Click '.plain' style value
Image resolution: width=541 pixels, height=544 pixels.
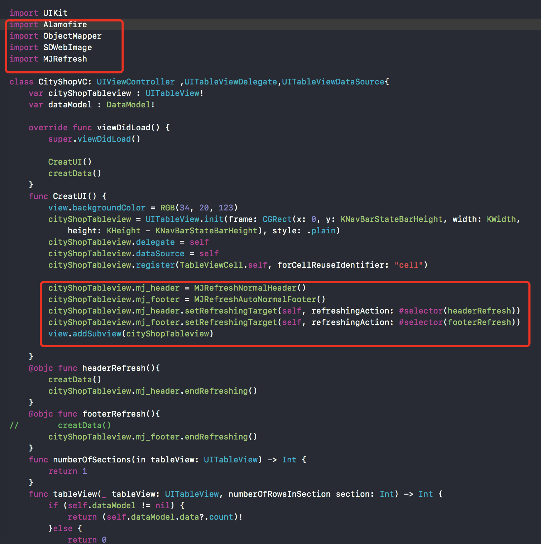click(x=321, y=231)
